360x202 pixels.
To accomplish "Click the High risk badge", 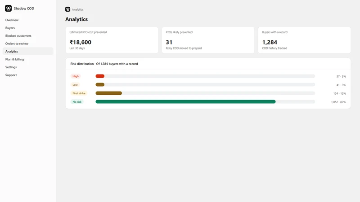I will click(76, 76).
